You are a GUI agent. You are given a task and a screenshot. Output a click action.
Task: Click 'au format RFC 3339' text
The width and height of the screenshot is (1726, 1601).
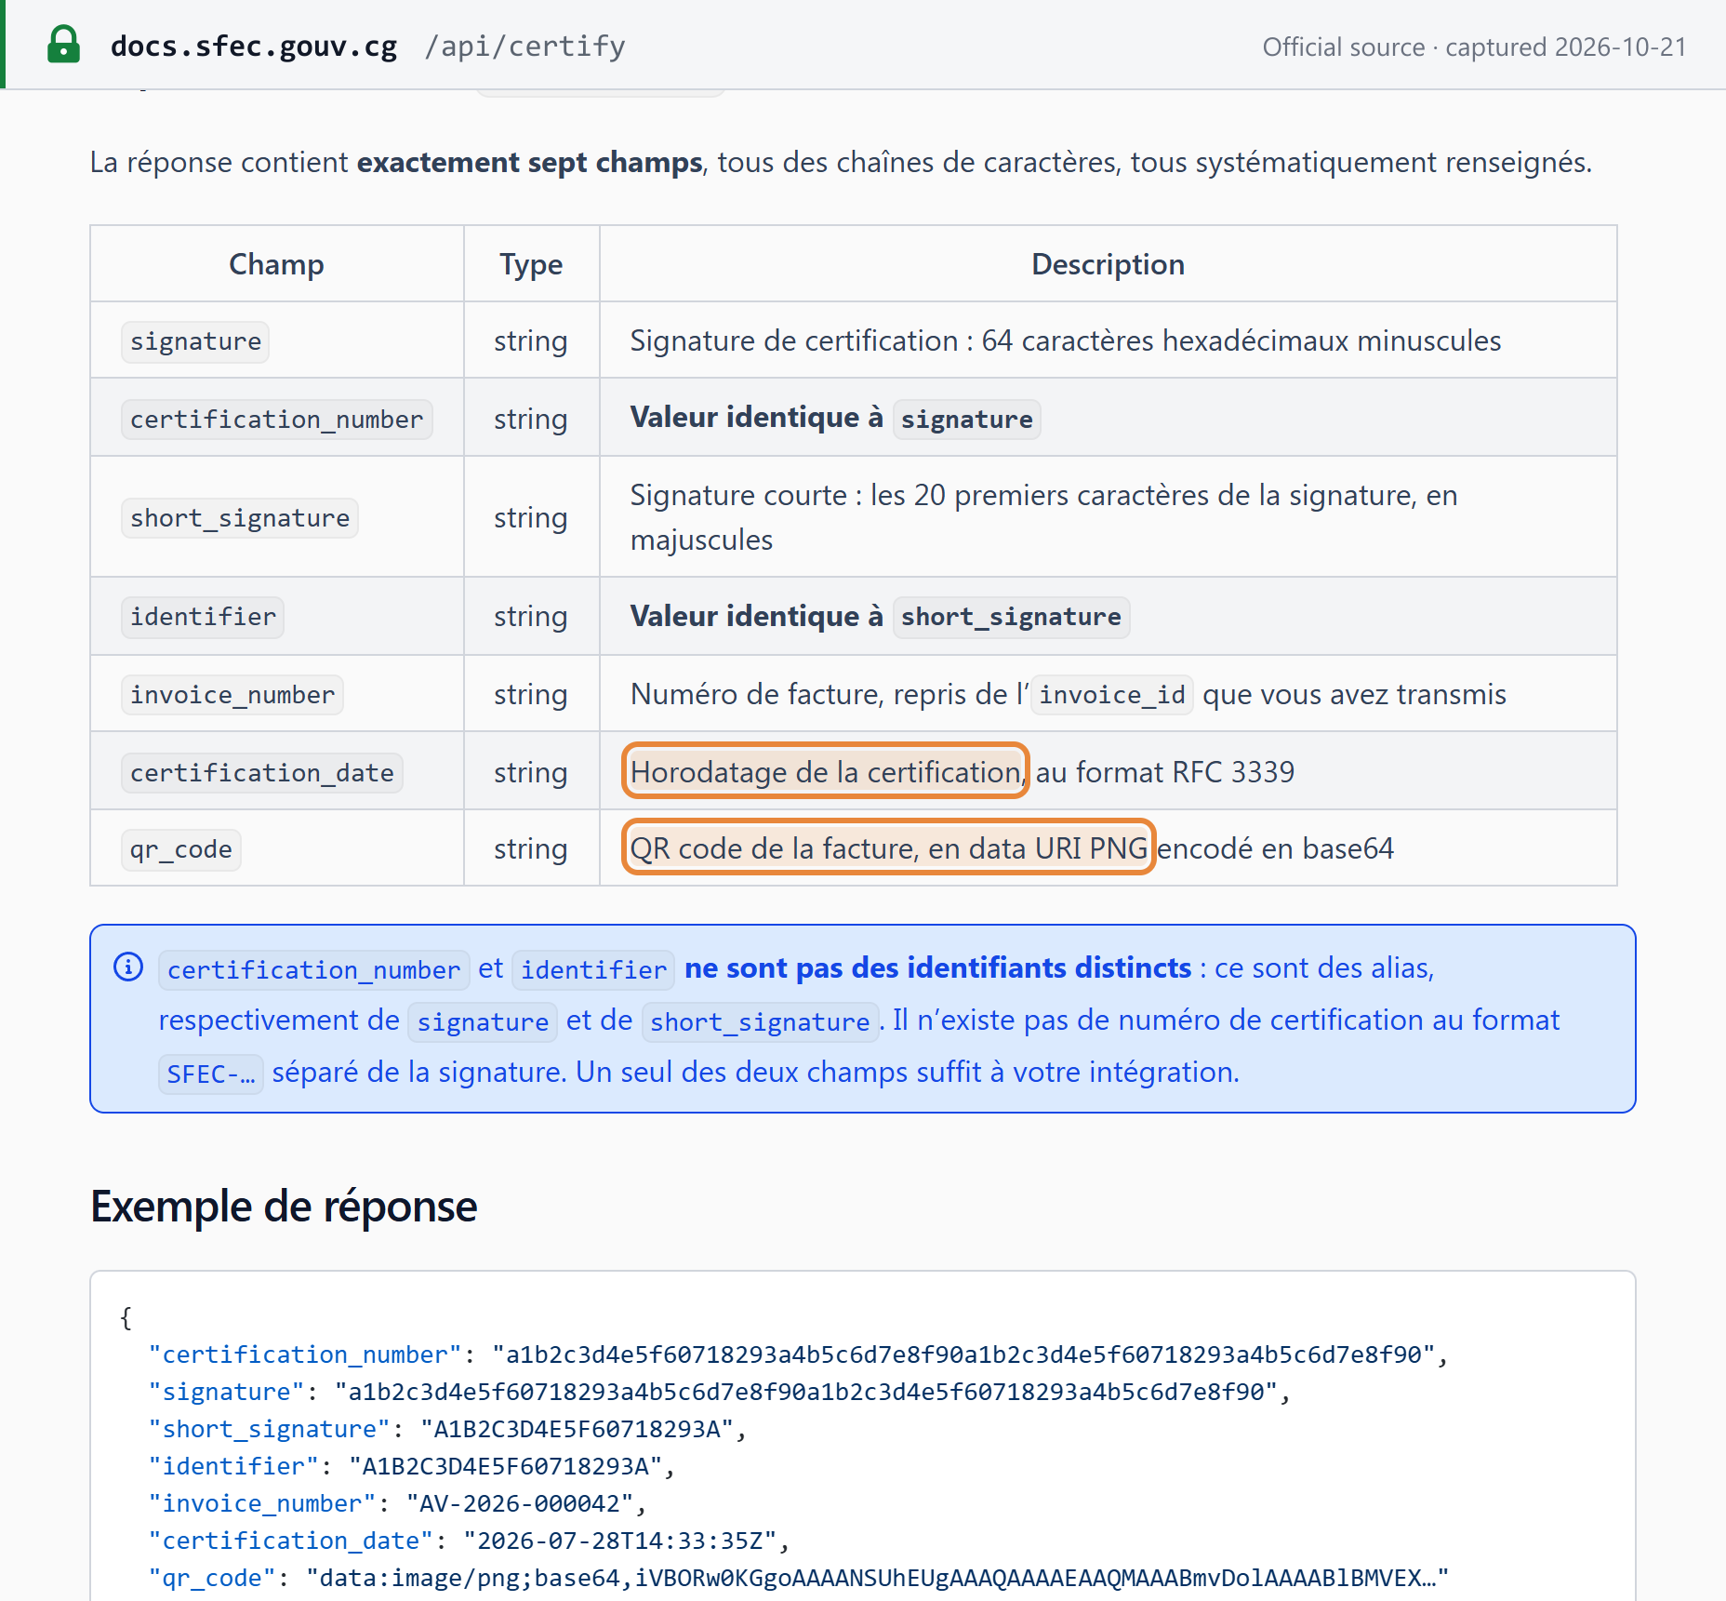(x=1165, y=771)
